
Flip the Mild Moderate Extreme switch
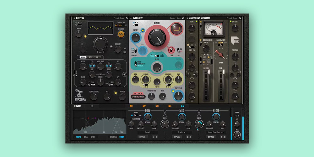click(136, 64)
